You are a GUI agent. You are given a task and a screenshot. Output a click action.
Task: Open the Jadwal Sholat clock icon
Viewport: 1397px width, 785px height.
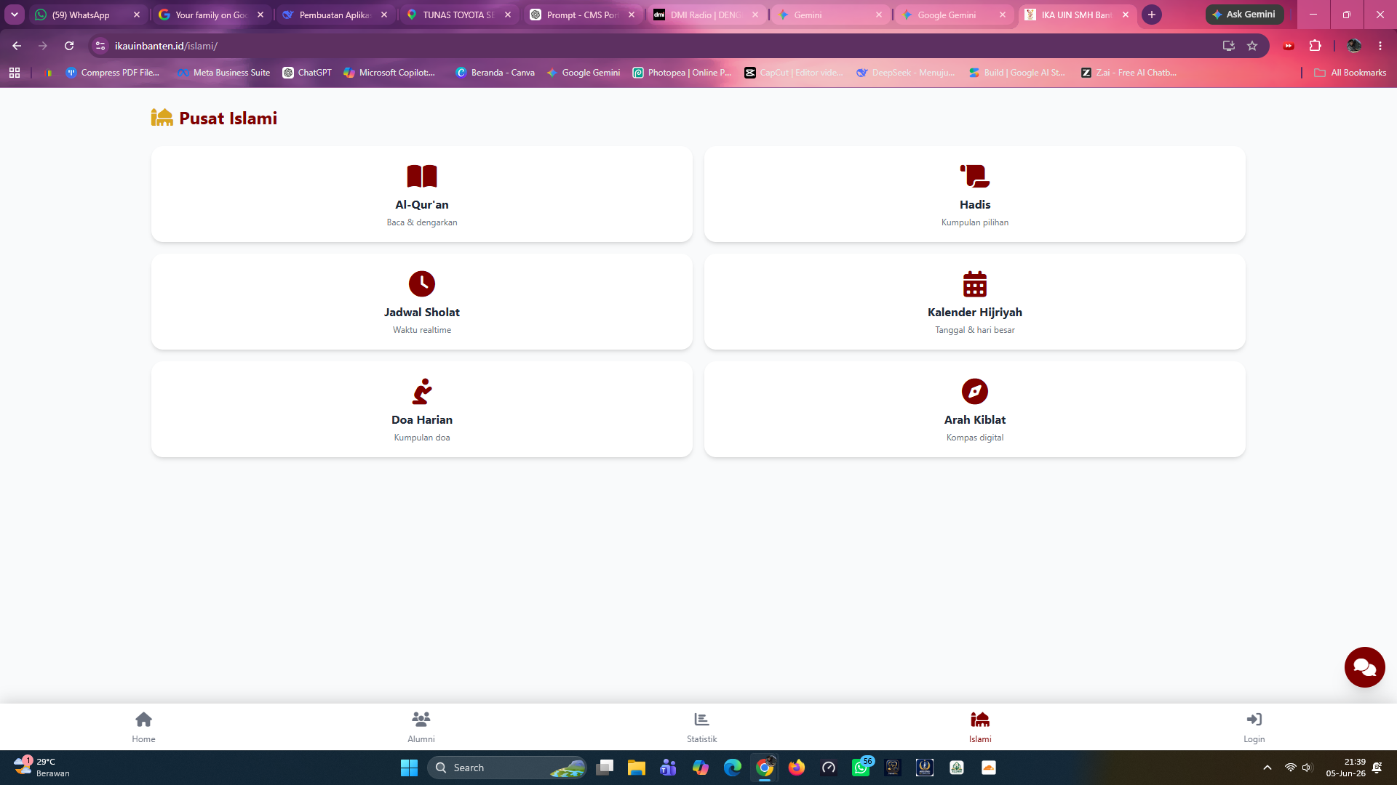pos(422,284)
